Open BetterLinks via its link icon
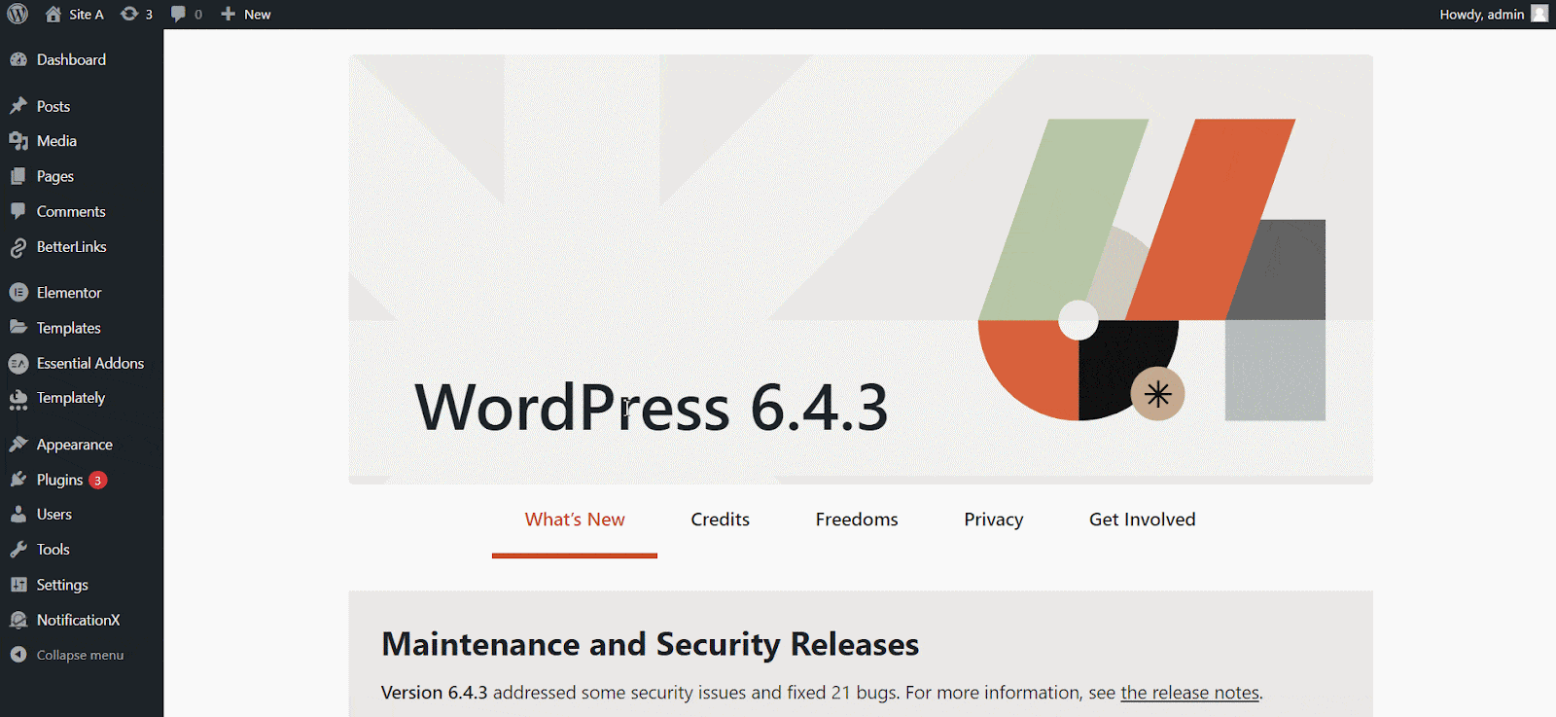The width and height of the screenshot is (1556, 717). [x=18, y=248]
